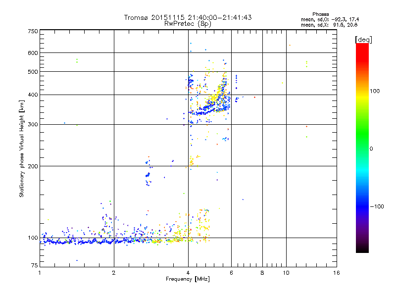Image resolution: width=396 pixels, height=297 pixels.
Task: Click the '300' y-axis tick label
Action: [x=33, y=125]
